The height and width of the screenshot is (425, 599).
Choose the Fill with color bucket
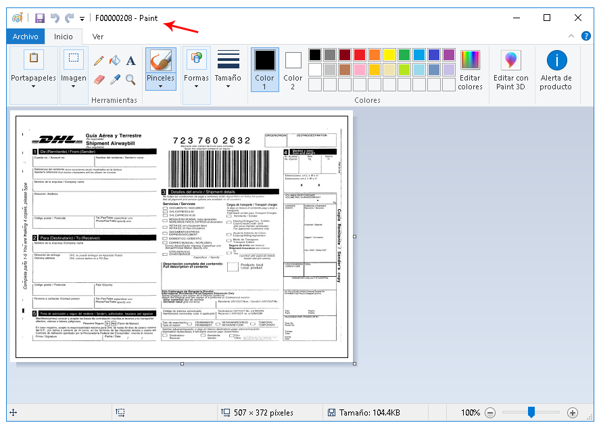coord(115,60)
